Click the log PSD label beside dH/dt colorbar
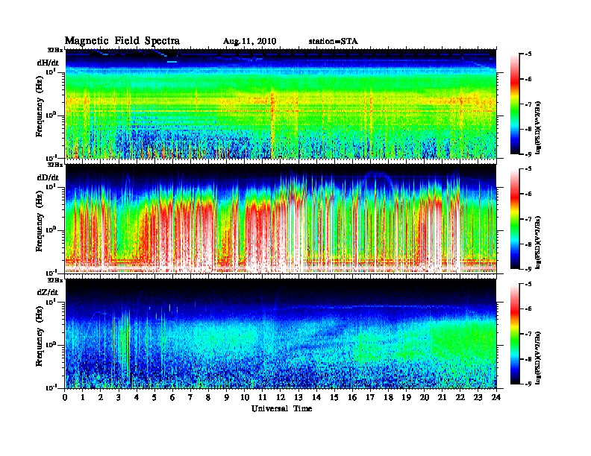The height and width of the screenshot is (456, 591). click(x=539, y=128)
